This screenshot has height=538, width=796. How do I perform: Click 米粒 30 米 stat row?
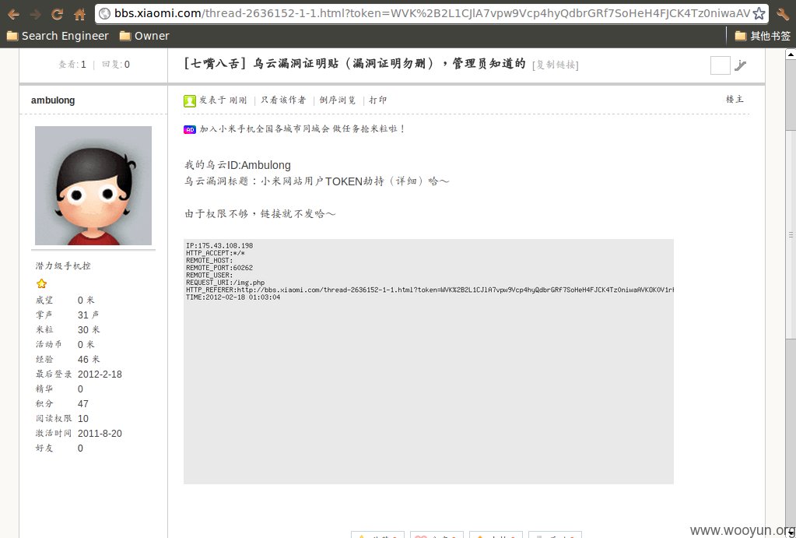(68, 329)
